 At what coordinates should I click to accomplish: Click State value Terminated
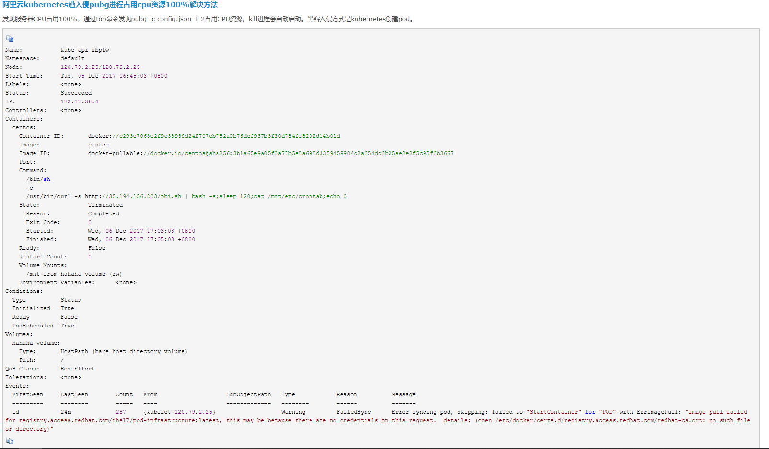tap(105, 205)
